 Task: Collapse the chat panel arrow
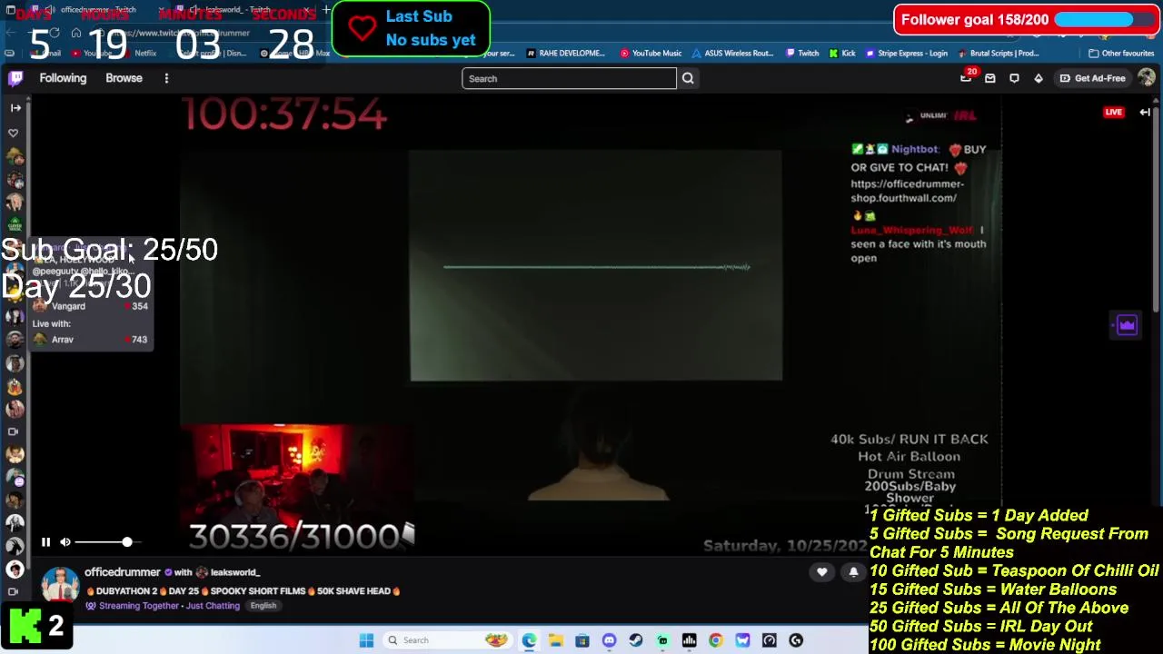coord(1145,112)
